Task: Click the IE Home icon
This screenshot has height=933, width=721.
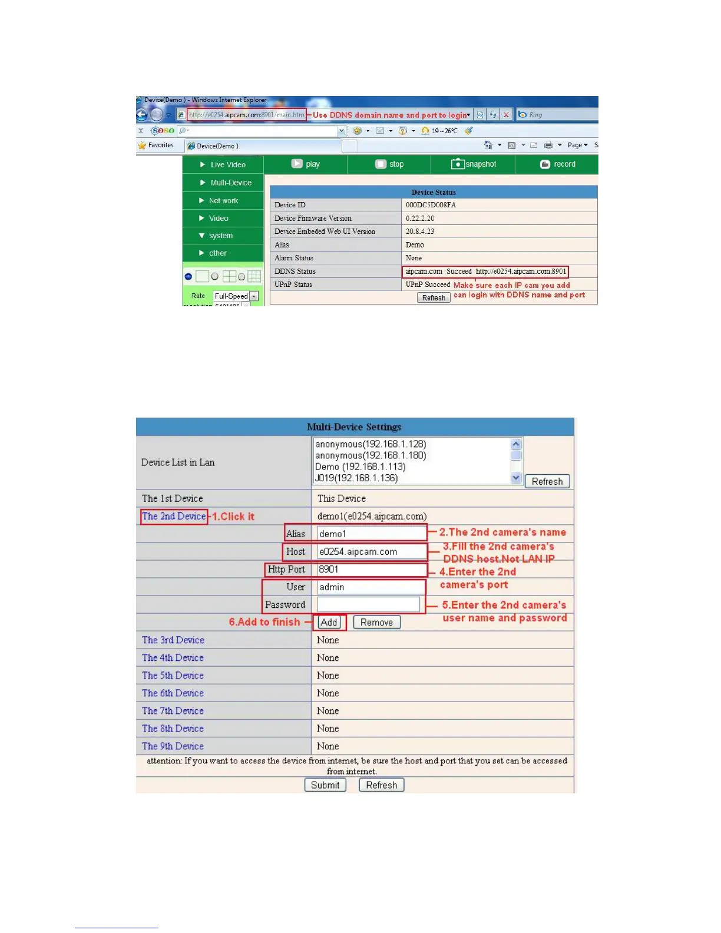Action: [x=488, y=145]
